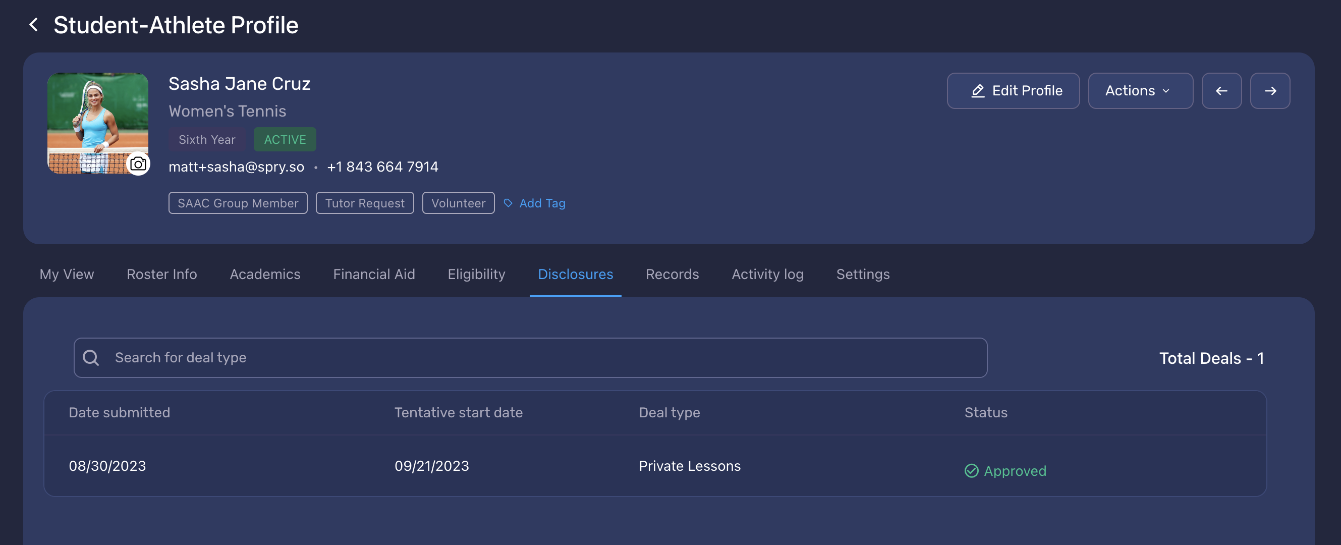Select the Financial Aid tab
The height and width of the screenshot is (545, 1341).
click(374, 274)
